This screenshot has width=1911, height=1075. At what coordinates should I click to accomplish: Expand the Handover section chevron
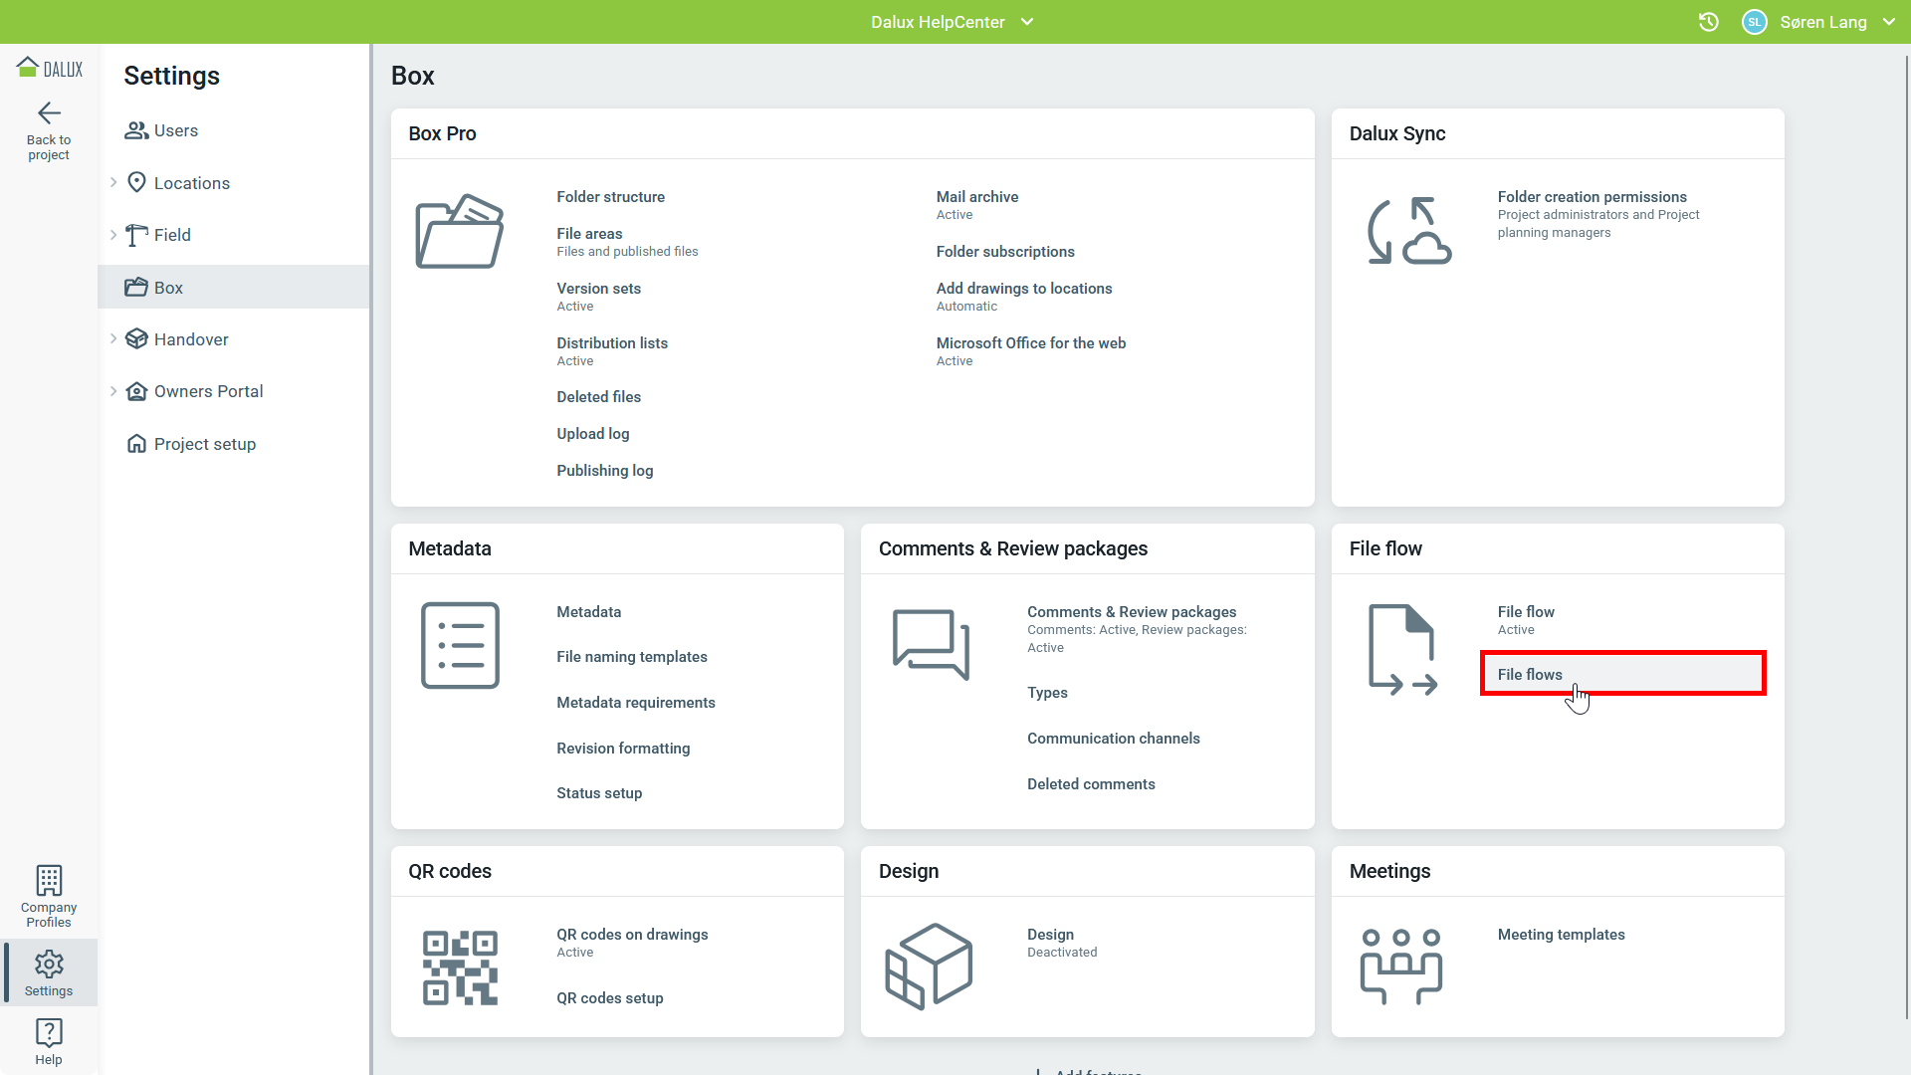pos(113,338)
